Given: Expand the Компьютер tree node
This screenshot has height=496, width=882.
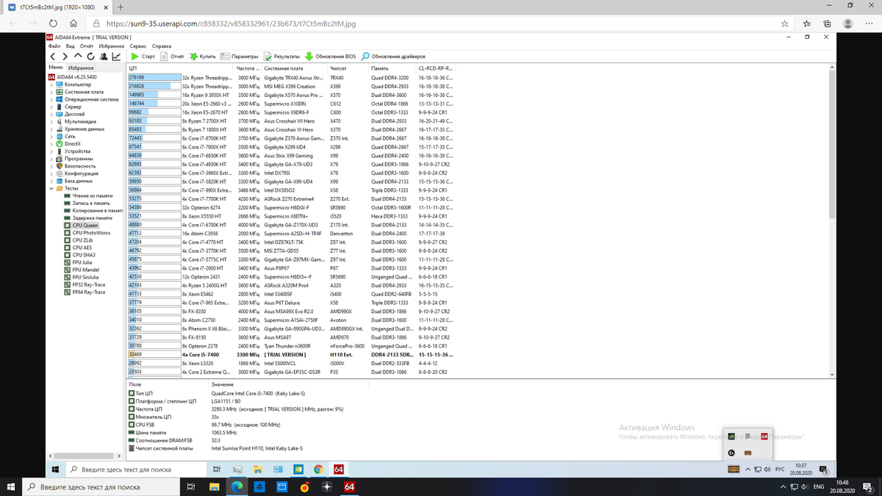Looking at the screenshot, I should tap(51, 85).
